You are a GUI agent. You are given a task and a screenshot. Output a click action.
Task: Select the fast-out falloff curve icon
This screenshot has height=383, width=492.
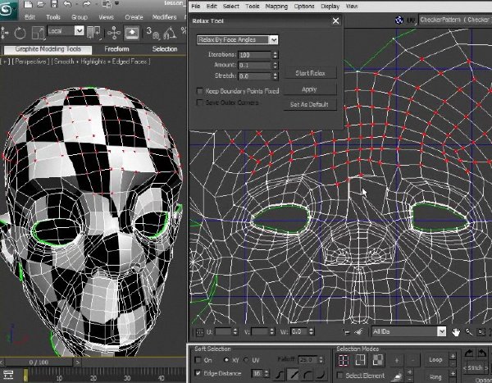point(321,375)
